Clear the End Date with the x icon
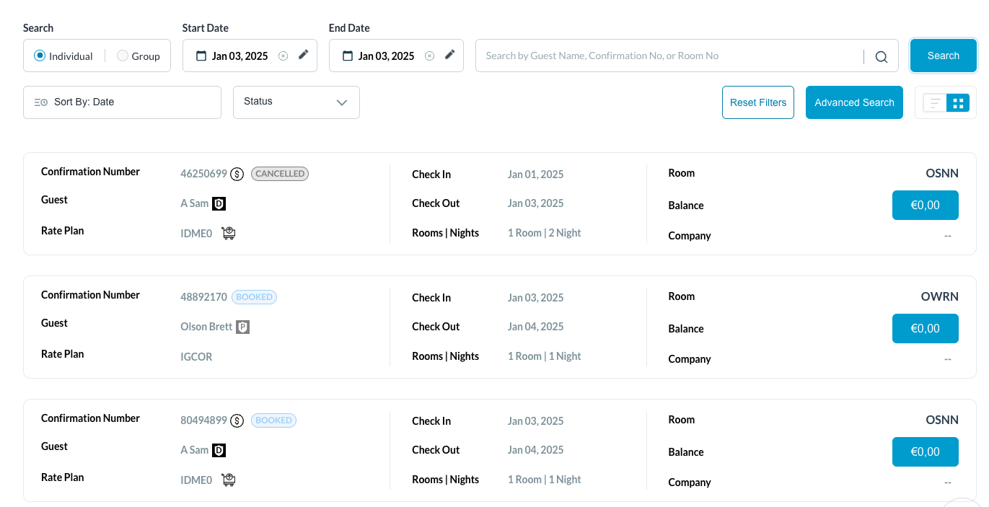This screenshot has height=507, width=989. click(x=429, y=56)
